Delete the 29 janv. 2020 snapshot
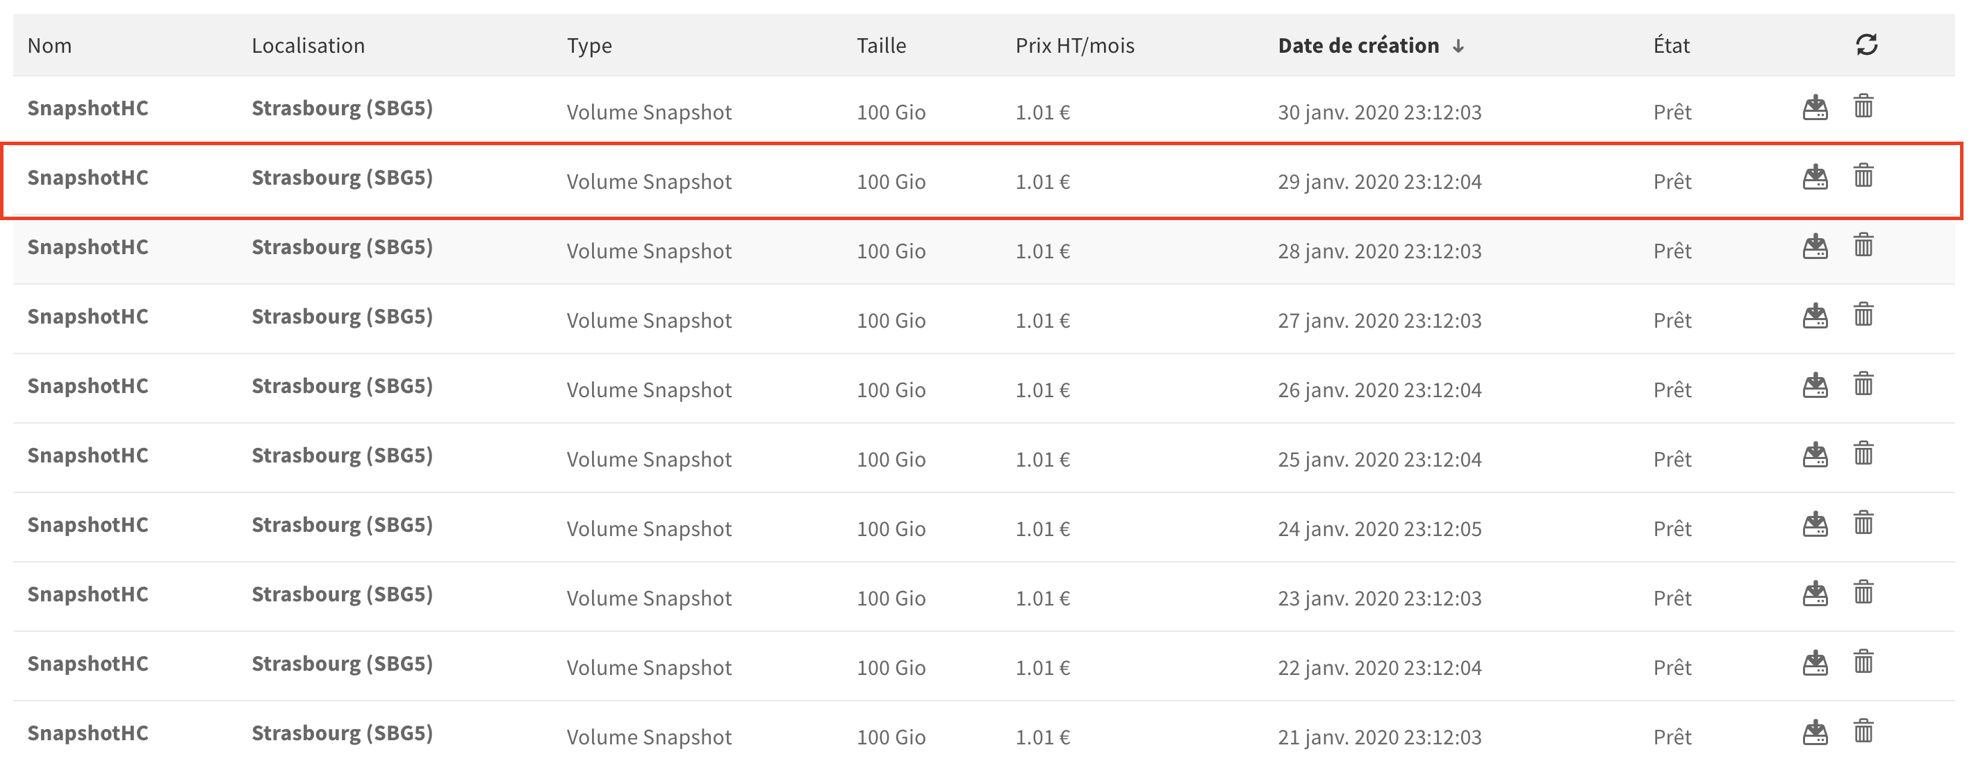The height and width of the screenshot is (768, 1976). coord(1863,176)
